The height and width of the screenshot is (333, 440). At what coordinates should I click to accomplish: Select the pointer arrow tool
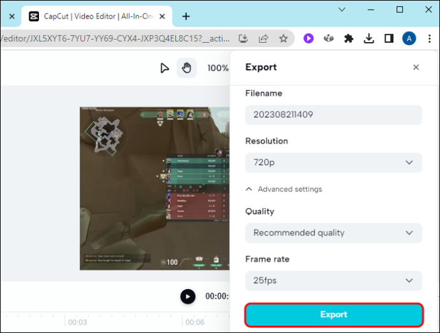165,68
